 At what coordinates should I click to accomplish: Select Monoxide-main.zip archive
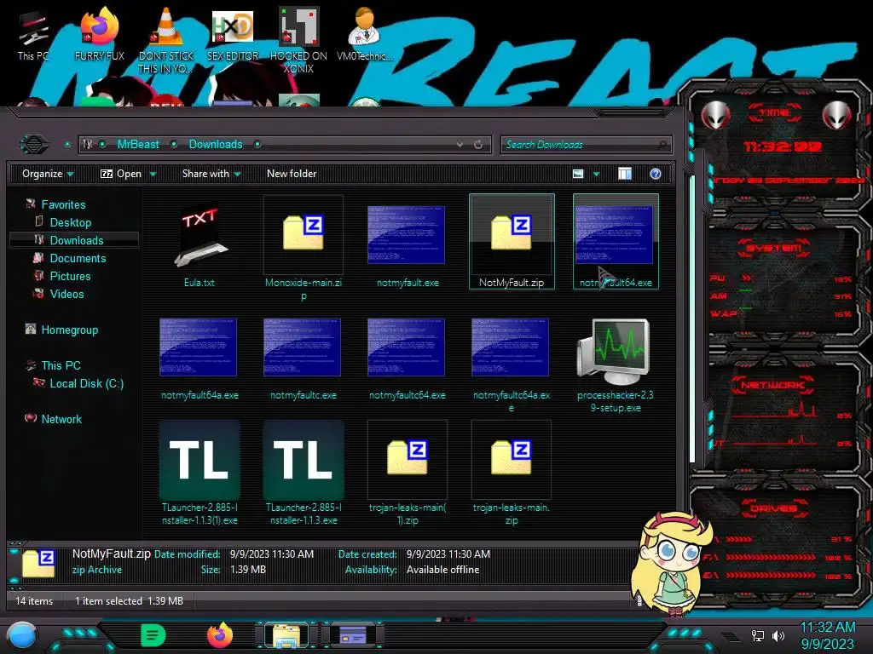[304, 249]
